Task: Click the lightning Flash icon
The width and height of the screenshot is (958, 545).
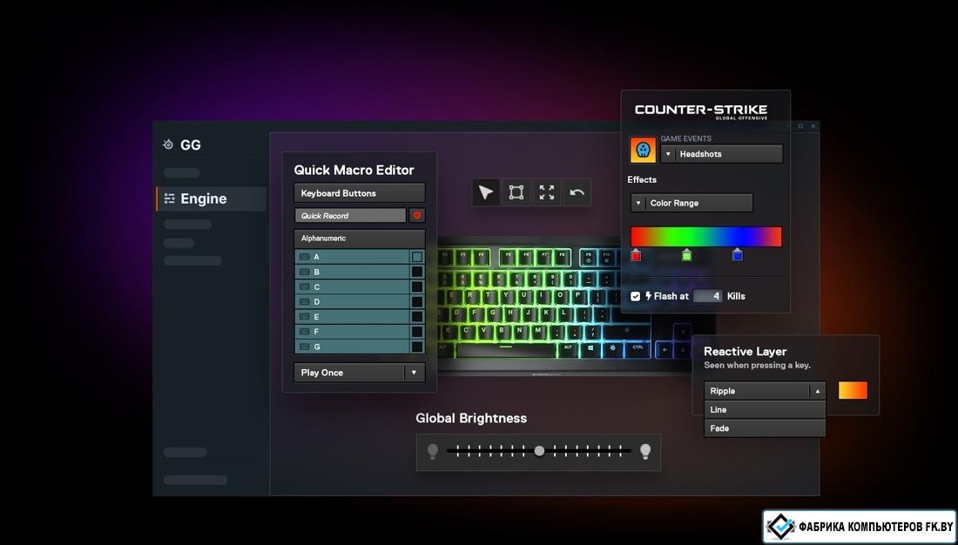Action: [x=648, y=296]
